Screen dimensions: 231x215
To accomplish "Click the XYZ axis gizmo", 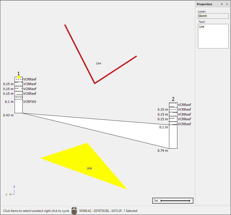I will tap(11, 192).
